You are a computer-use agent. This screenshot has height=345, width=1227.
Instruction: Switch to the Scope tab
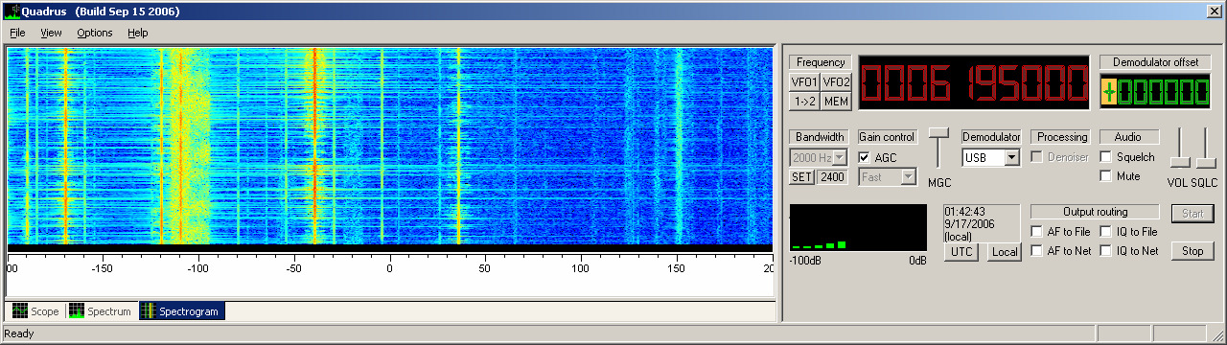35,311
